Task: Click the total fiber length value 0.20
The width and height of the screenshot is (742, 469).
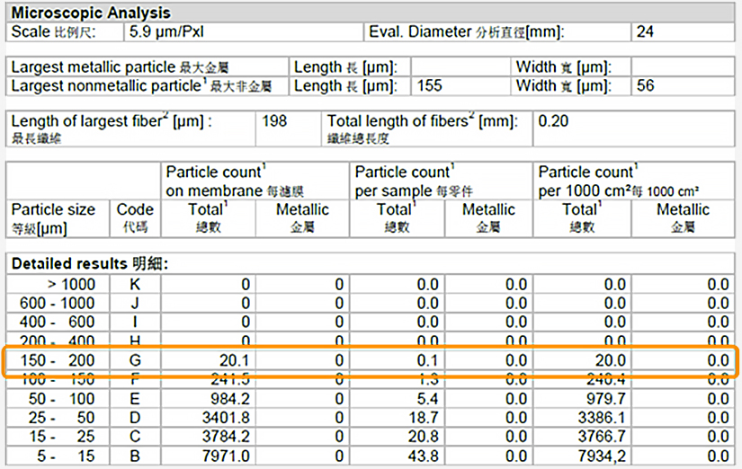Action: [554, 120]
